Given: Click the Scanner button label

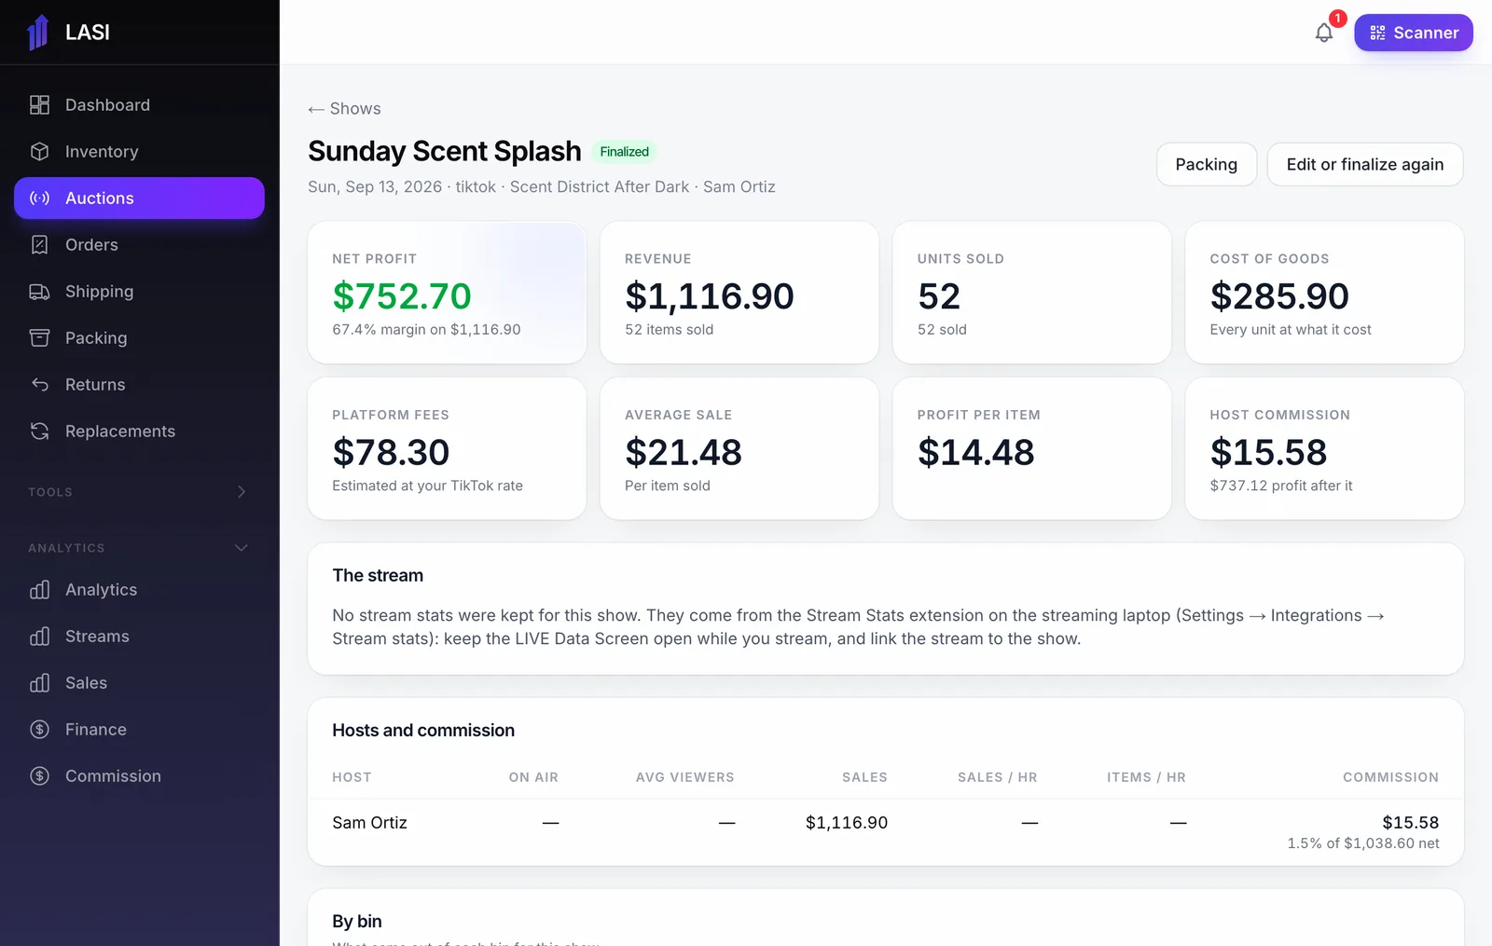Looking at the screenshot, I should 1426,33.
